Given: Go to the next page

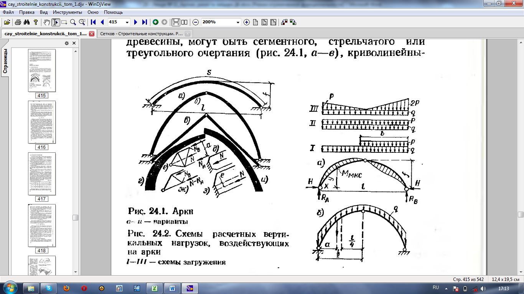Looking at the screenshot, I should (x=135, y=22).
